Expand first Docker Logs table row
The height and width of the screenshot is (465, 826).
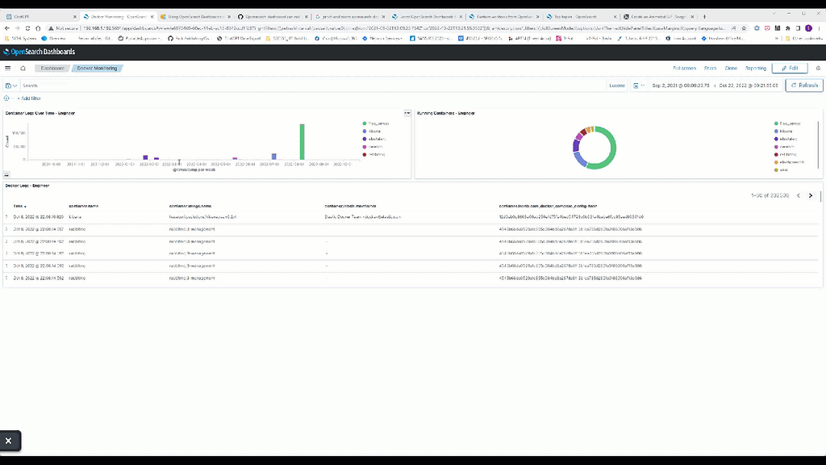(6, 216)
